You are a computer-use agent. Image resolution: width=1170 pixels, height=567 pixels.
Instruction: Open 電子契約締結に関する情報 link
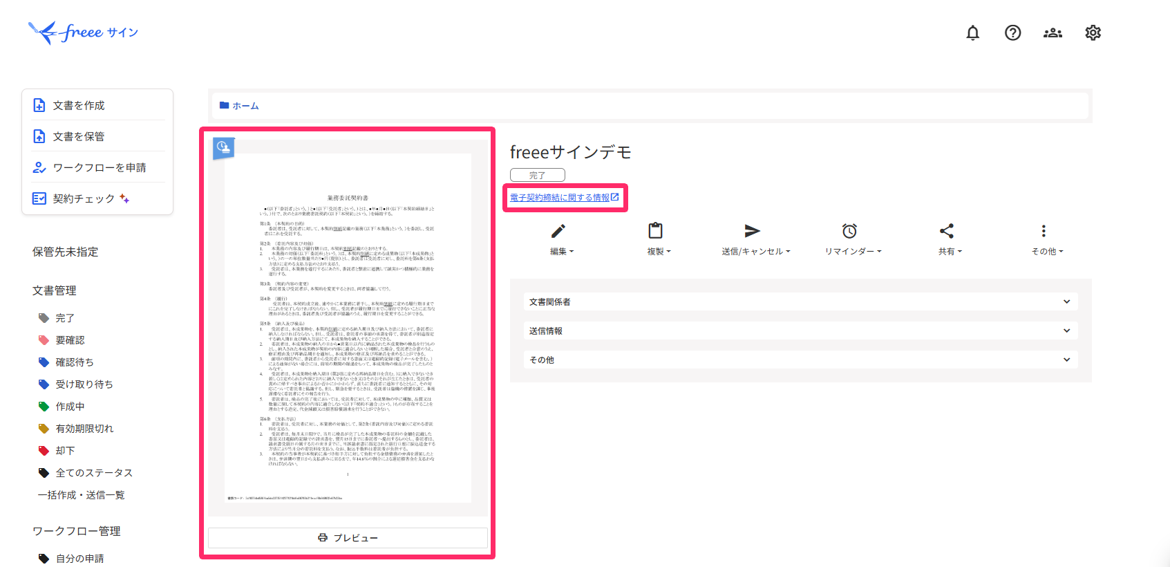560,198
